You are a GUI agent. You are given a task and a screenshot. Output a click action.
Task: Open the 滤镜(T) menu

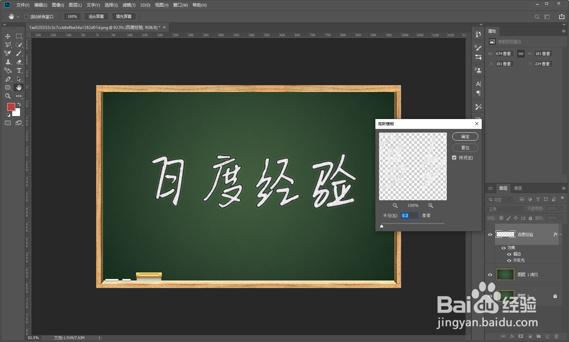129,5
